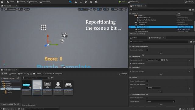The image size is (195, 110).
Task: Adjust camera speed setting 4
Action: 121,9
